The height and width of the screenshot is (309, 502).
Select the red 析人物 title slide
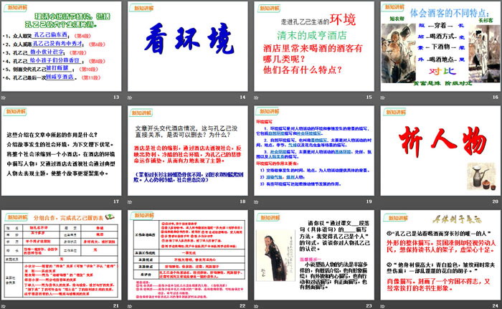(x=440, y=151)
